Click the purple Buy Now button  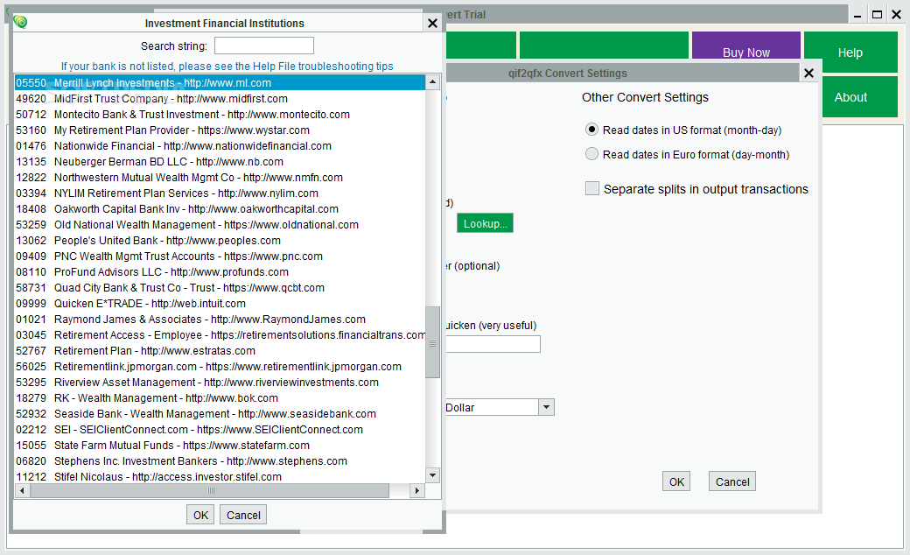click(x=746, y=46)
